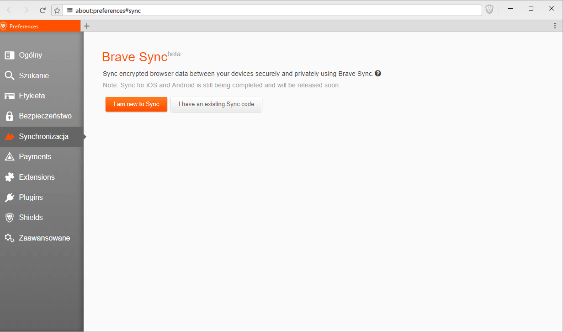Select the Synchronizacja sidebar entry
Image resolution: width=563 pixels, height=332 pixels.
coord(42,136)
